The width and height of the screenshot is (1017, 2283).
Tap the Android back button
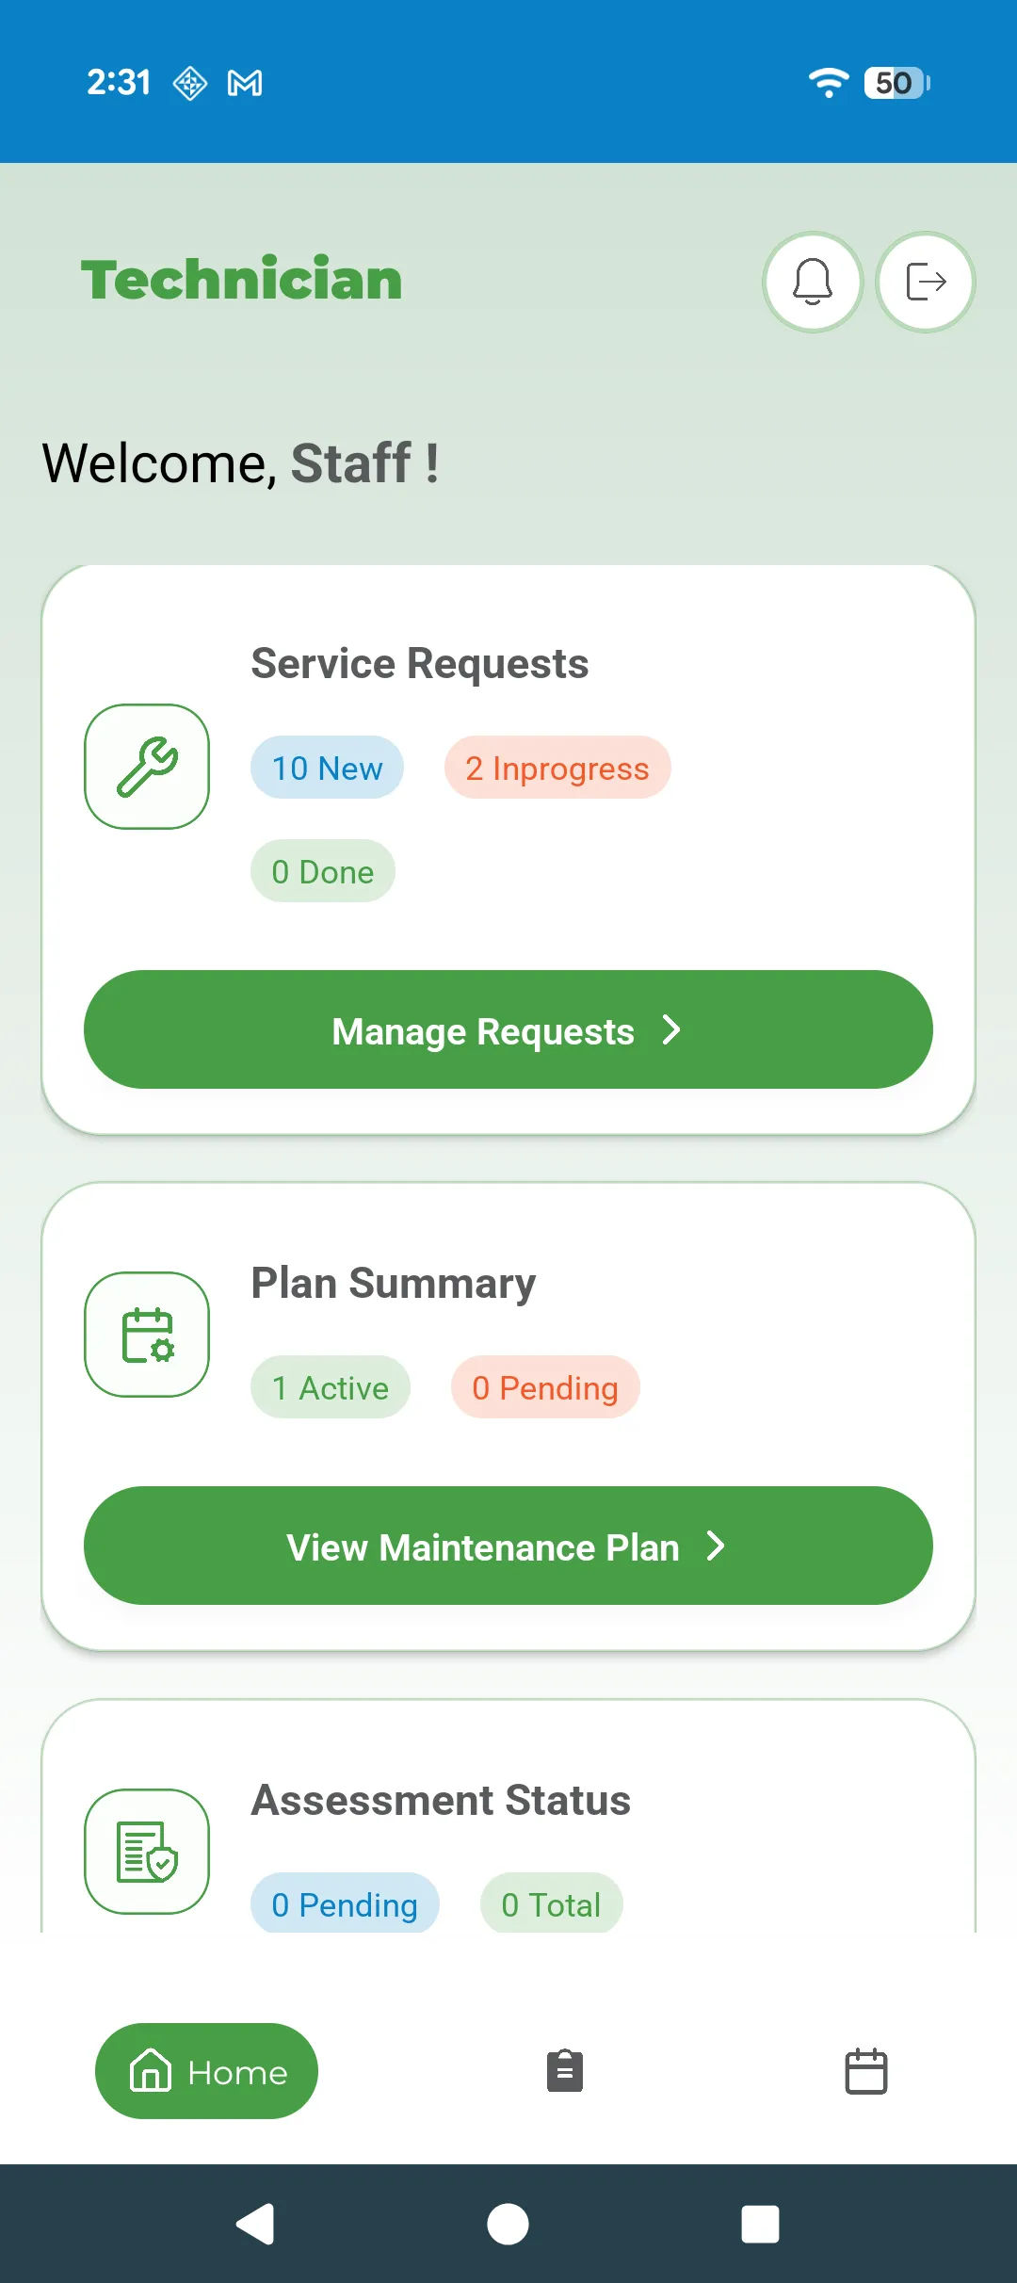click(x=255, y=2224)
